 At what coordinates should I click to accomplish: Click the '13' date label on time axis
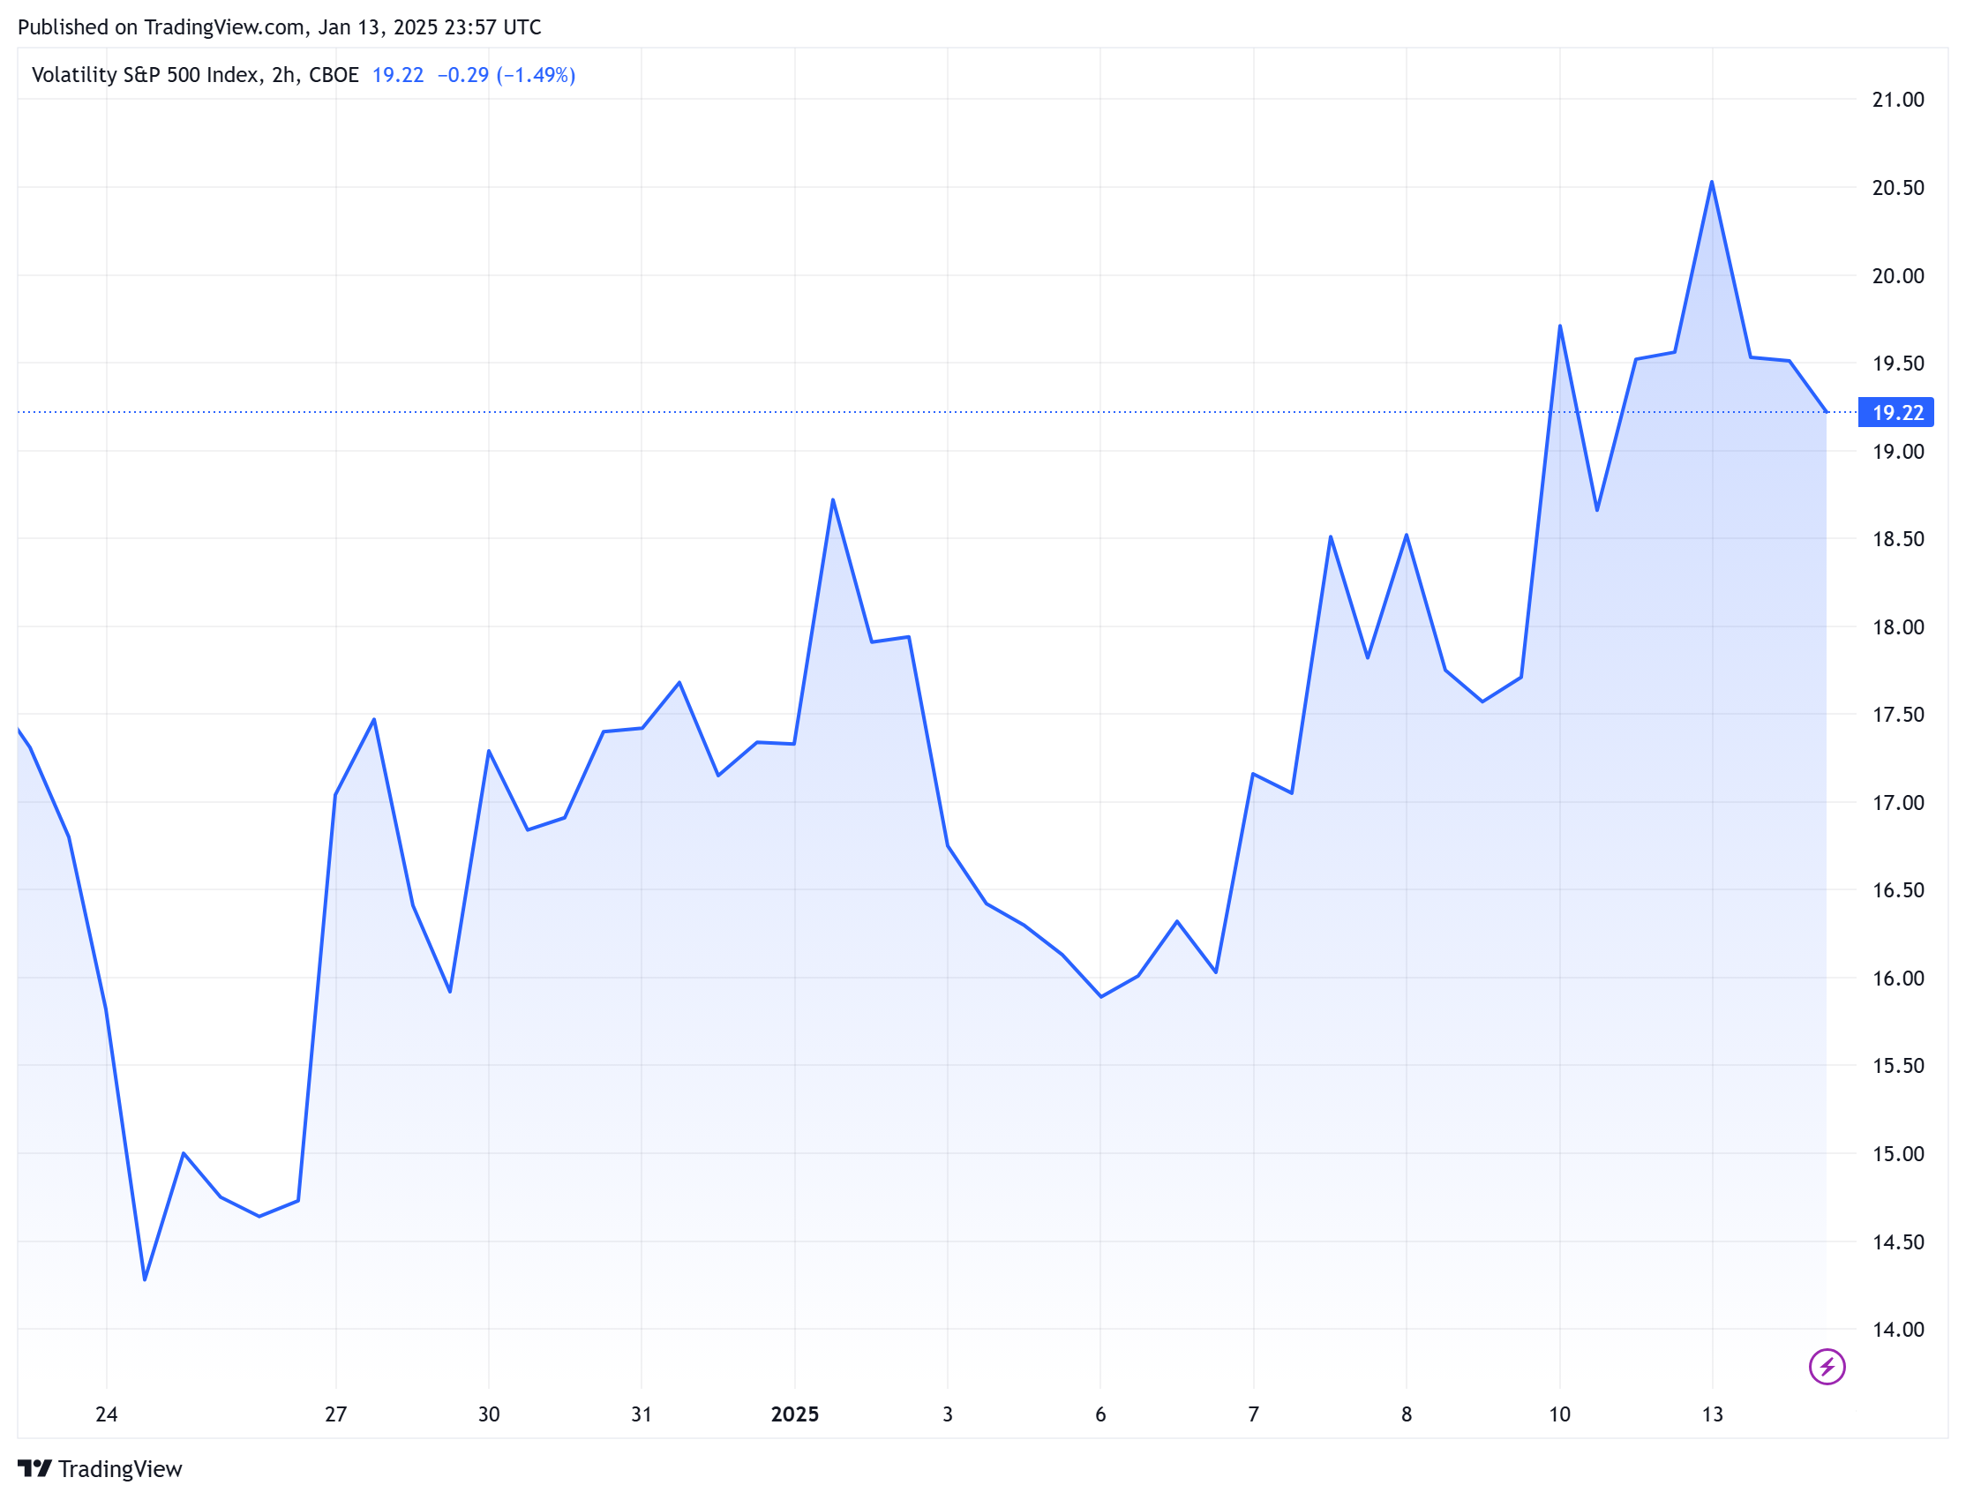coord(1712,1415)
